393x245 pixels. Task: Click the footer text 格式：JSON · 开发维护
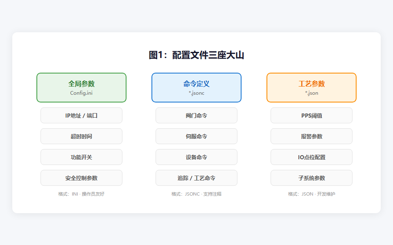coord(312,194)
